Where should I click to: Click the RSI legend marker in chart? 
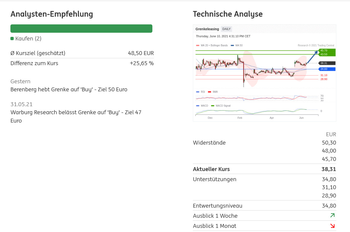(198, 92)
